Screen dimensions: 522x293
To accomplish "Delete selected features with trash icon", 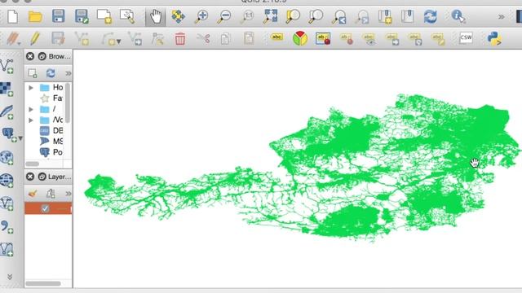I will pos(180,38).
